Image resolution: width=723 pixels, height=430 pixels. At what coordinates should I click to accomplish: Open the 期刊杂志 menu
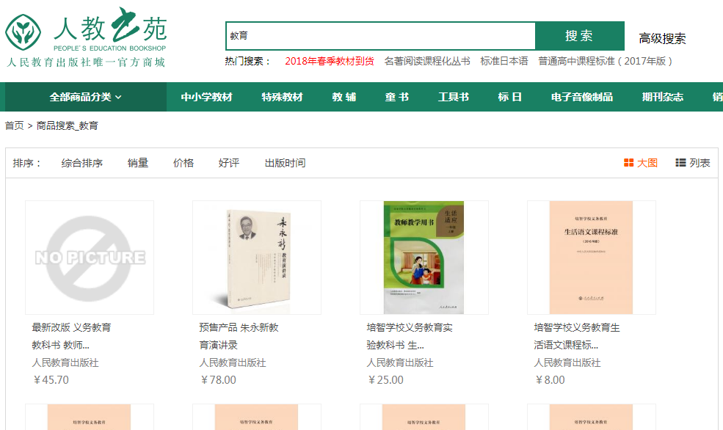(663, 98)
